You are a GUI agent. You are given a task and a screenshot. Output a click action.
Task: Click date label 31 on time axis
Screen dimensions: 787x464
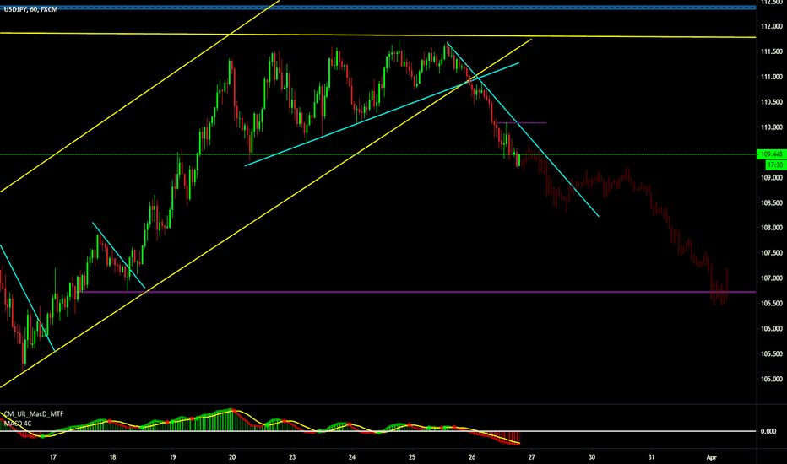[651, 457]
